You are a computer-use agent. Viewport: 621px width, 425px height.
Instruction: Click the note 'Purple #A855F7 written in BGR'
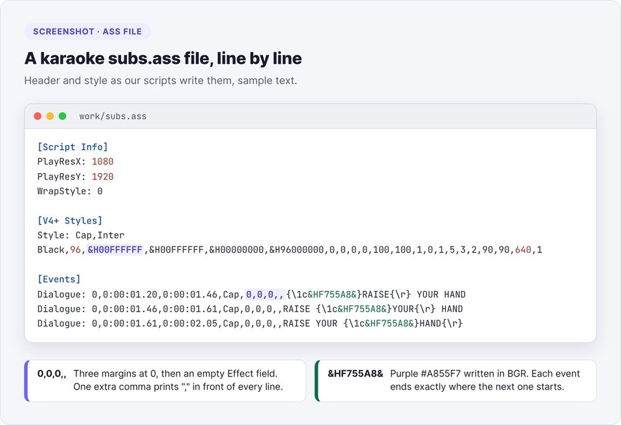click(x=459, y=374)
